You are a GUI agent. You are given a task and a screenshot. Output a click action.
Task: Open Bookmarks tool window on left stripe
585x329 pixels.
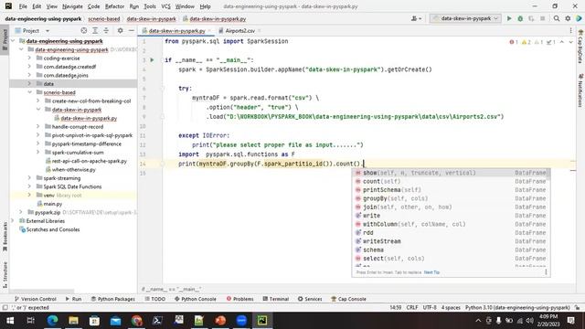coord(5,237)
